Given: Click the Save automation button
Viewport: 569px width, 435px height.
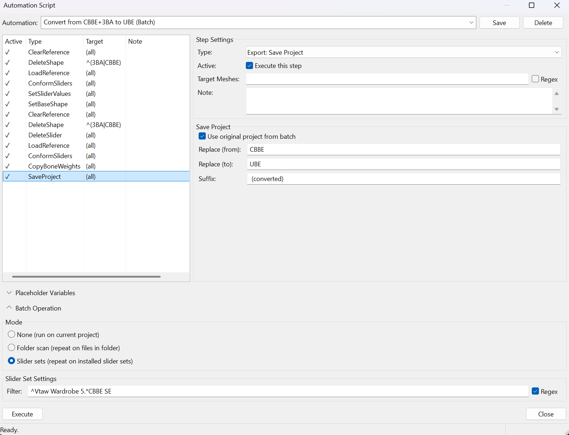Looking at the screenshot, I should tap(499, 23).
